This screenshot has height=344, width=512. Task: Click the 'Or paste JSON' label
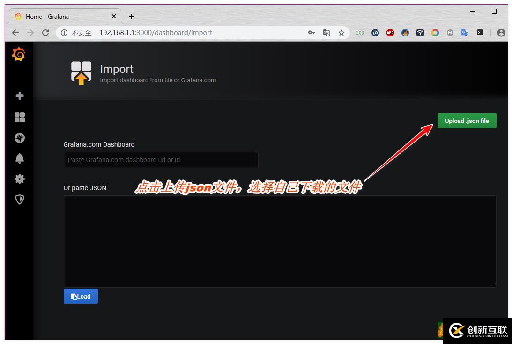point(85,188)
